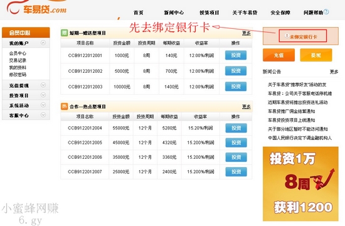
Task: Click the 会员中心 sidebar header
Action: coord(26,33)
